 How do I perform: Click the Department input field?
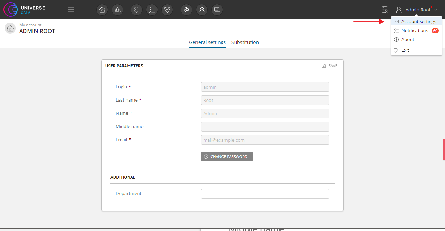pyautogui.click(x=265, y=194)
